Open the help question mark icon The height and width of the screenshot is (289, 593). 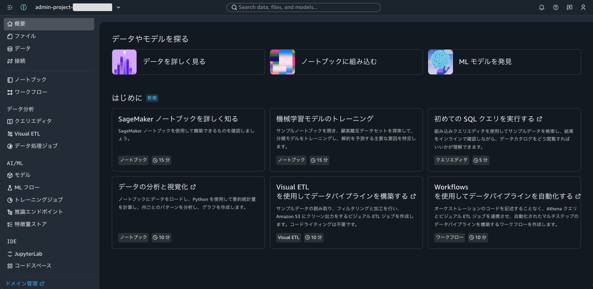click(556, 7)
